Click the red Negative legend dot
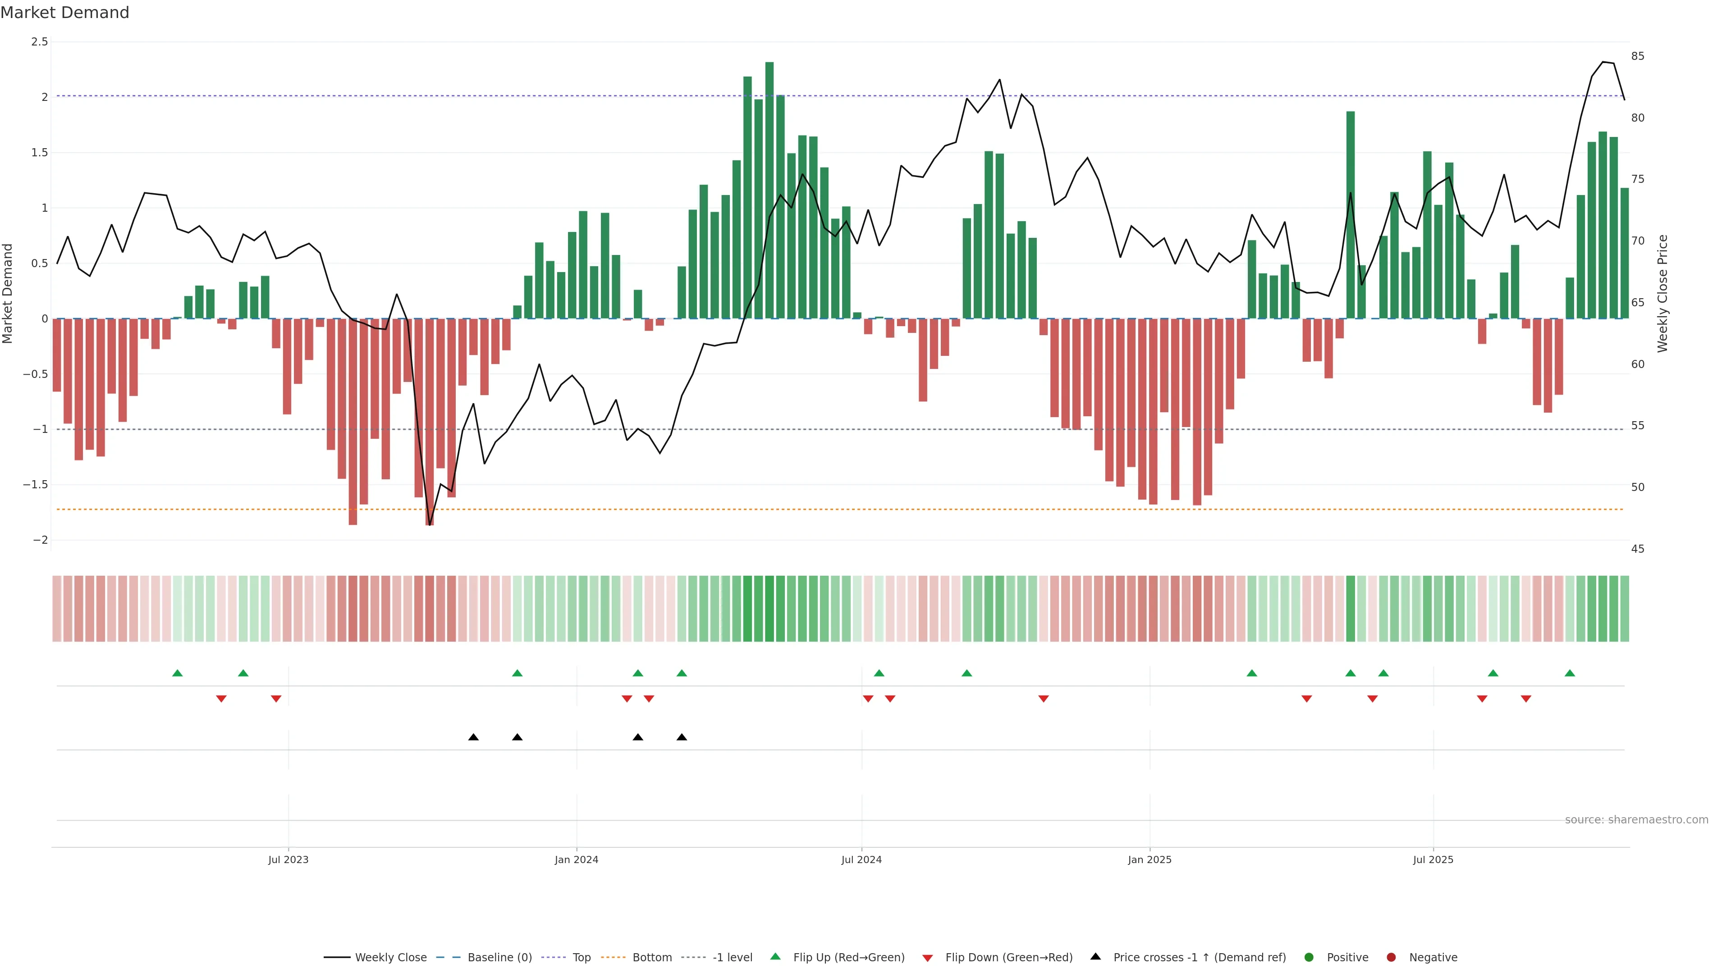 coord(1391,957)
